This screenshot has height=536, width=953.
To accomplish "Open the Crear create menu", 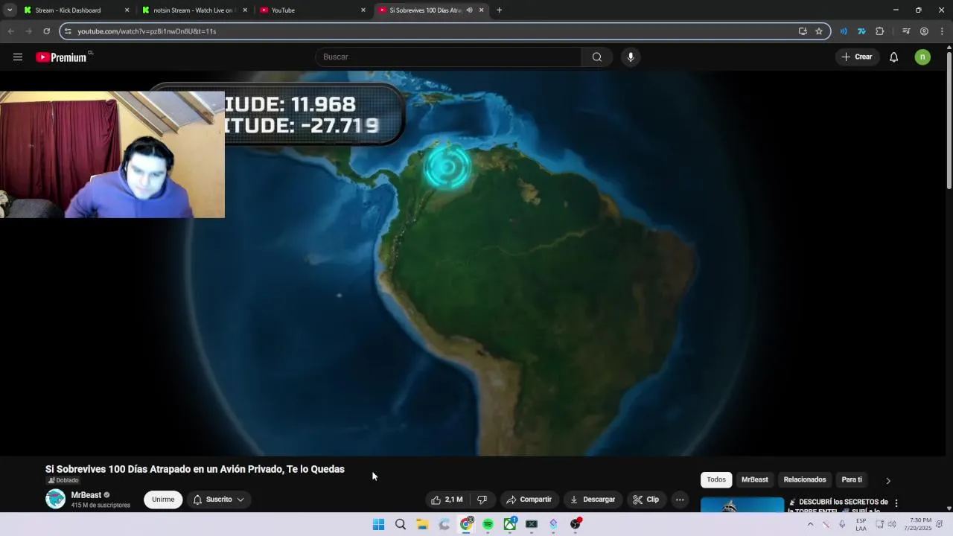I will pos(857,57).
